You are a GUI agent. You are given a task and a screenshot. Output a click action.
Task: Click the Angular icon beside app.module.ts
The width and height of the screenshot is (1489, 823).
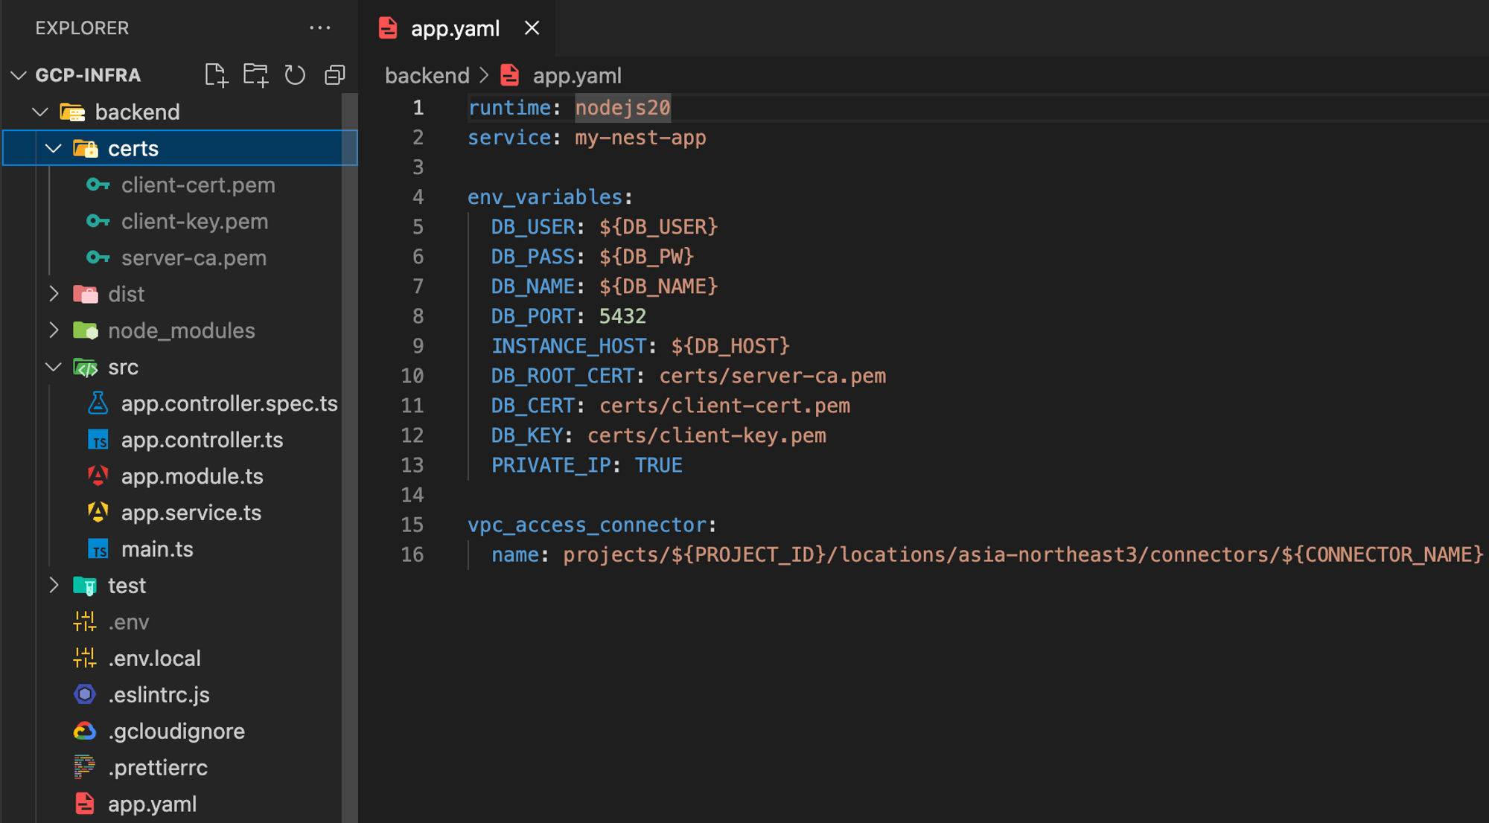click(x=98, y=476)
